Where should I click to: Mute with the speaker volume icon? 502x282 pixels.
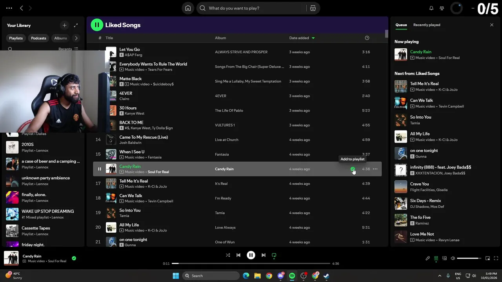pos(453,258)
